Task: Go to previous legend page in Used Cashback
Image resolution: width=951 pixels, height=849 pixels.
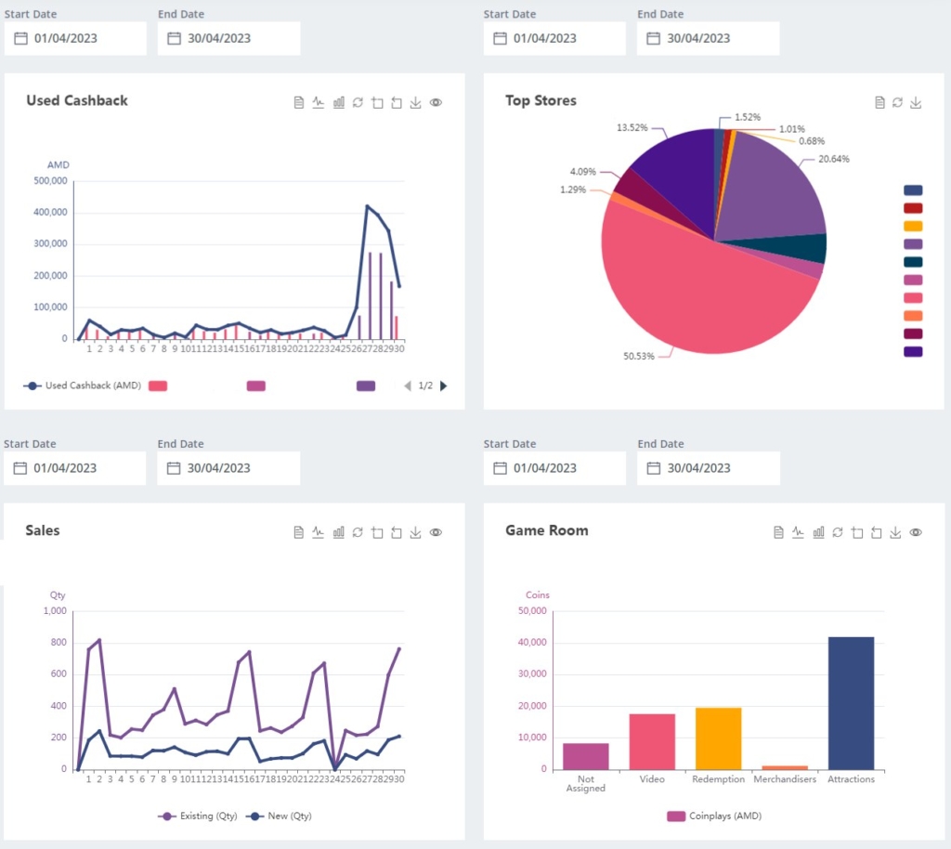Action: pos(408,385)
